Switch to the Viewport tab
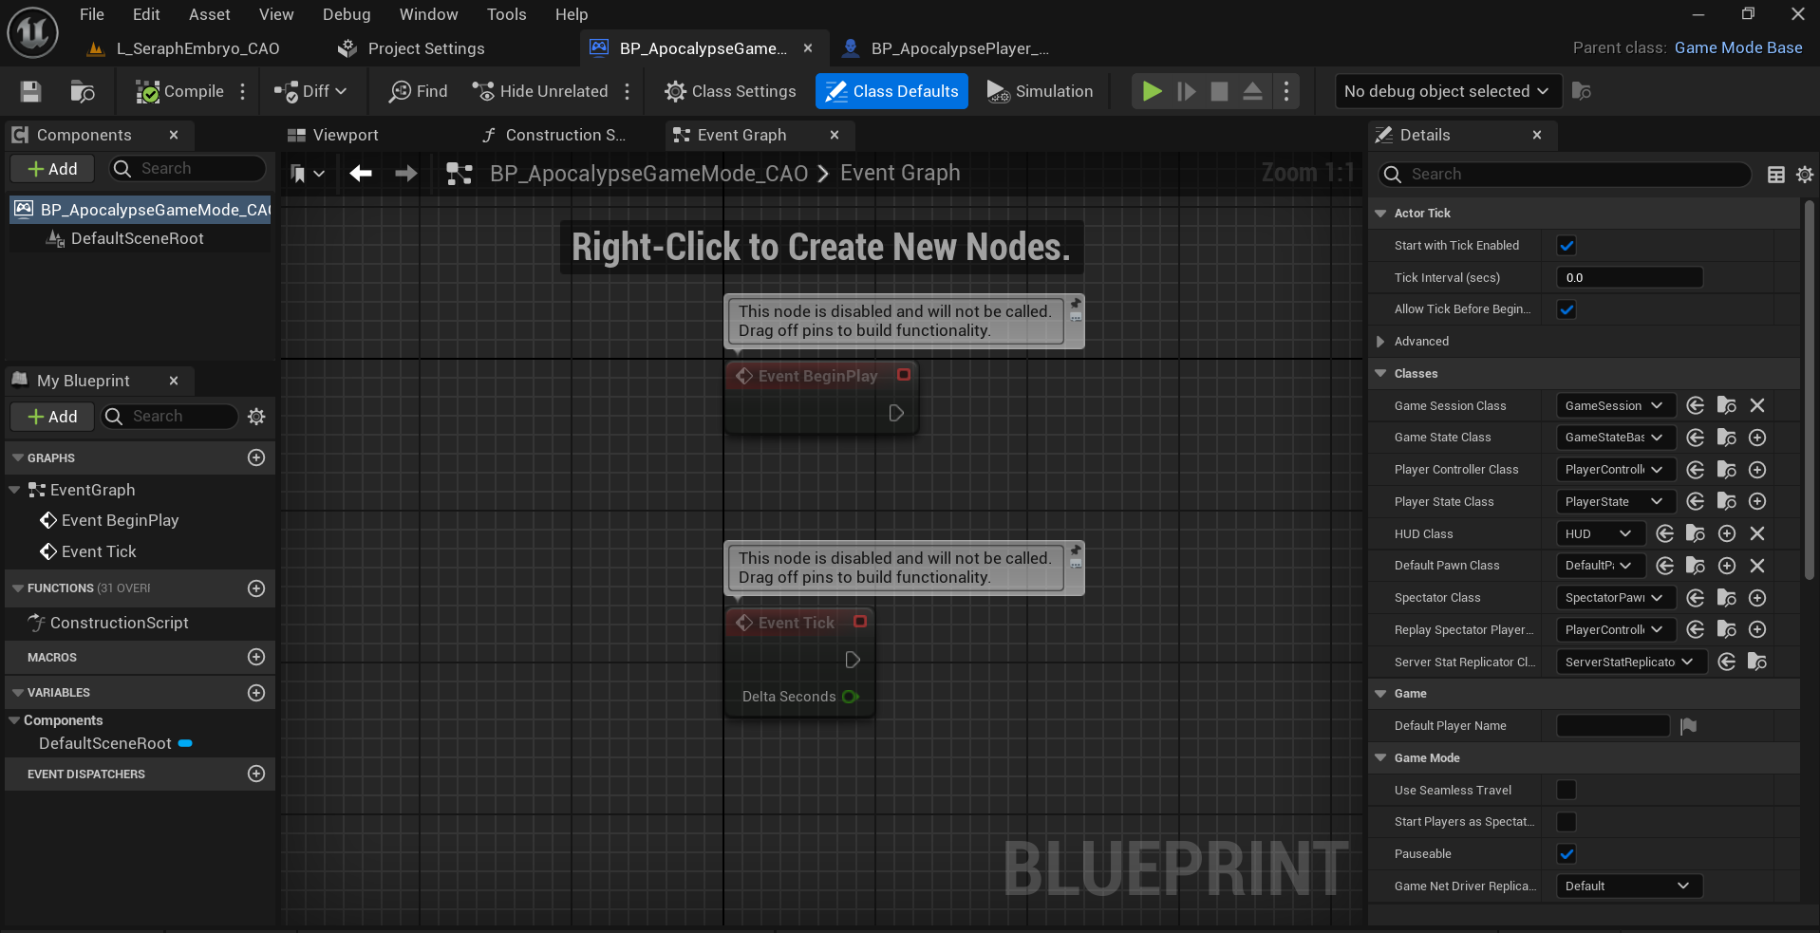This screenshot has height=933, width=1820. click(333, 135)
